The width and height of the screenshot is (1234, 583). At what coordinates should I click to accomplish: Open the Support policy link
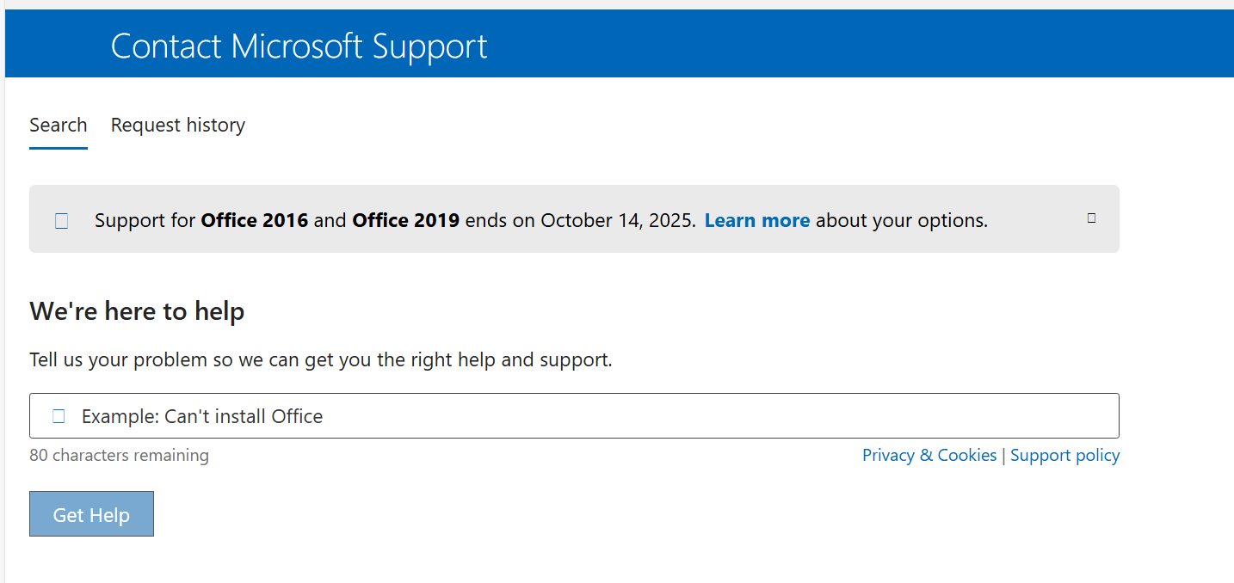pos(1065,456)
